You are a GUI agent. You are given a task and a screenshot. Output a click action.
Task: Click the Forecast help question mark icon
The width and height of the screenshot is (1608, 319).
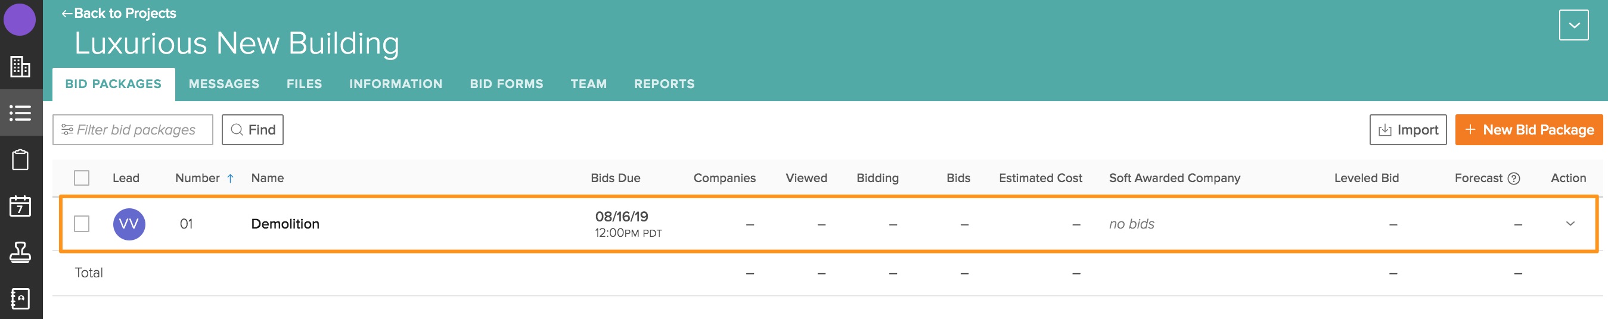pos(1513,179)
